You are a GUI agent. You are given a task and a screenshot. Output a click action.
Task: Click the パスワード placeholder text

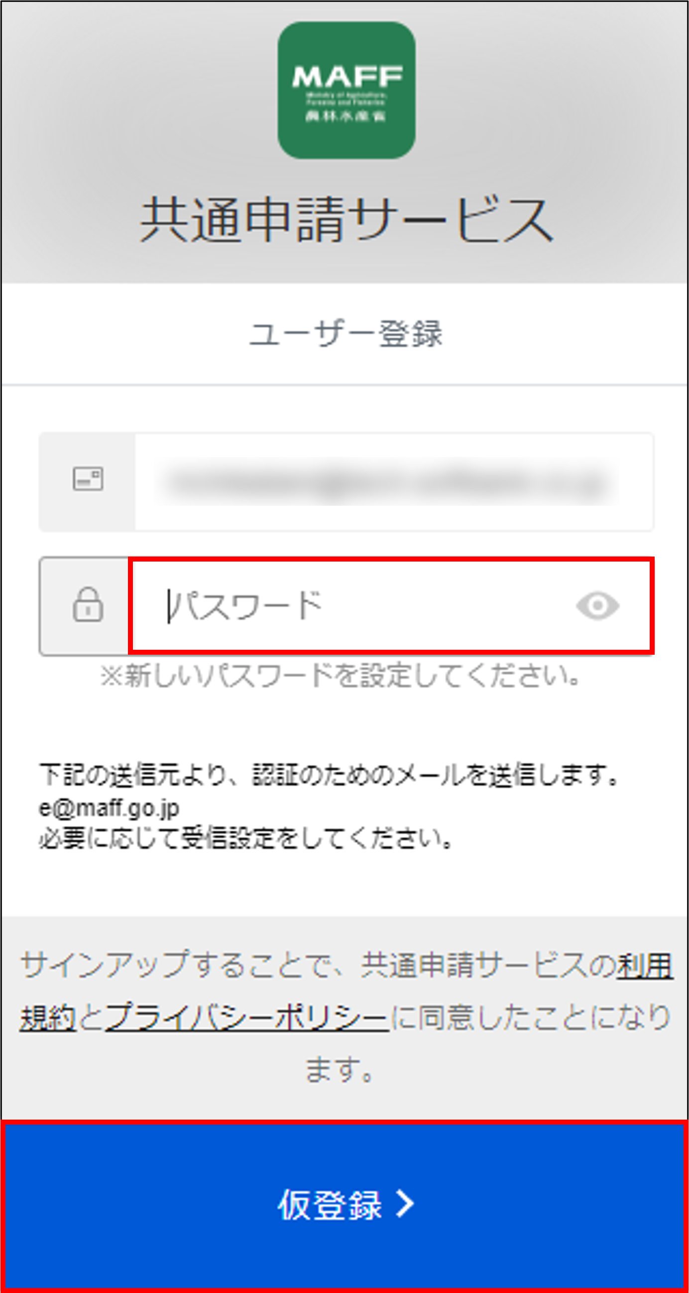245,606
